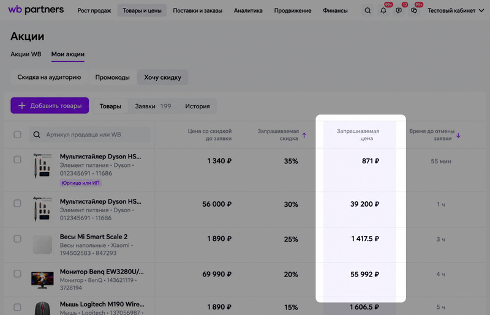The width and height of the screenshot is (490, 315).
Task: Sort by time until cancellation arrow
Action: point(458,135)
